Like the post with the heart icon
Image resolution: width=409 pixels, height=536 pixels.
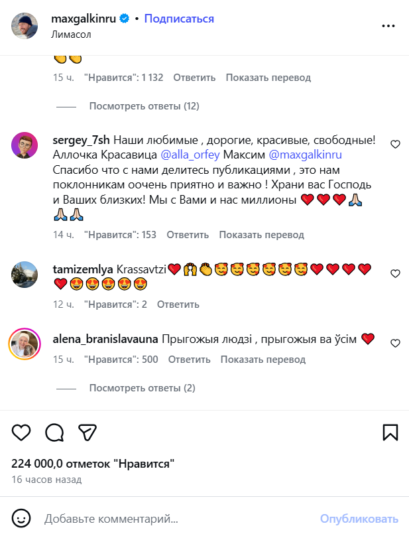(x=22, y=433)
